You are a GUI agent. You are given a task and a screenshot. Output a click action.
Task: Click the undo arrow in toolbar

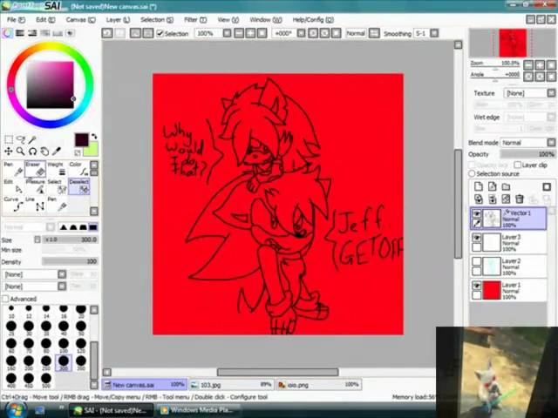tap(107, 33)
